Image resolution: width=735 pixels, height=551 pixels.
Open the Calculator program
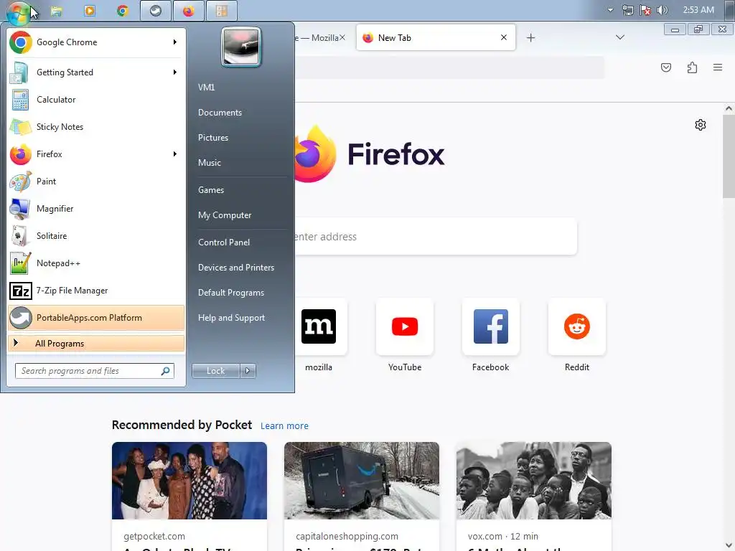tap(96, 99)
